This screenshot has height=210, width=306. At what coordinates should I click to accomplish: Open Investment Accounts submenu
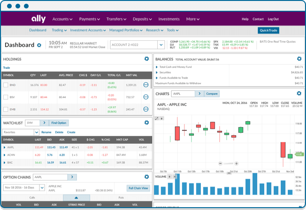point(88,30)
